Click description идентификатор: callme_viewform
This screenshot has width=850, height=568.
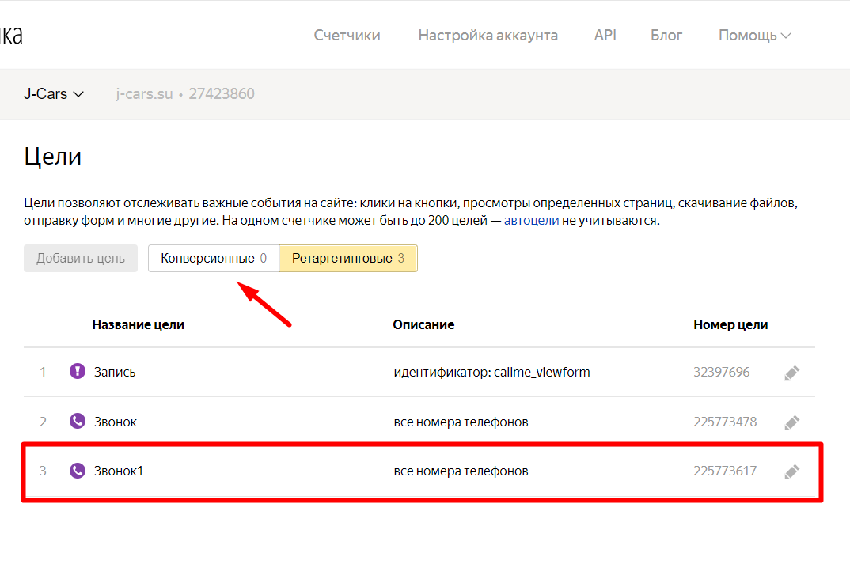tap(491, 373)
